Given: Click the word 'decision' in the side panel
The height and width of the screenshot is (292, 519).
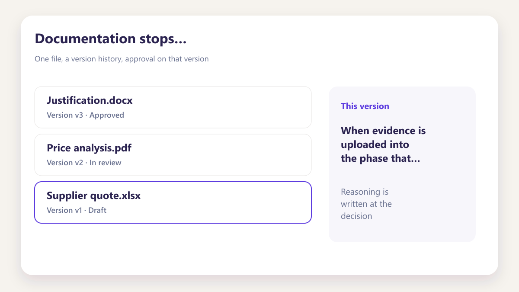Looking at the screenshot, I should (356, 216).
